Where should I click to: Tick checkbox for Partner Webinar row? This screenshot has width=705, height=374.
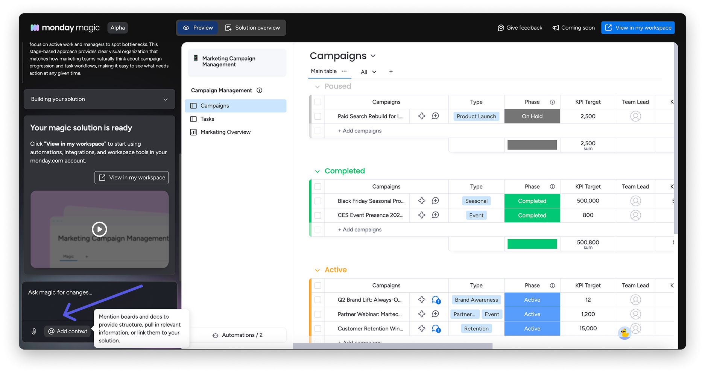coord(318,314)
